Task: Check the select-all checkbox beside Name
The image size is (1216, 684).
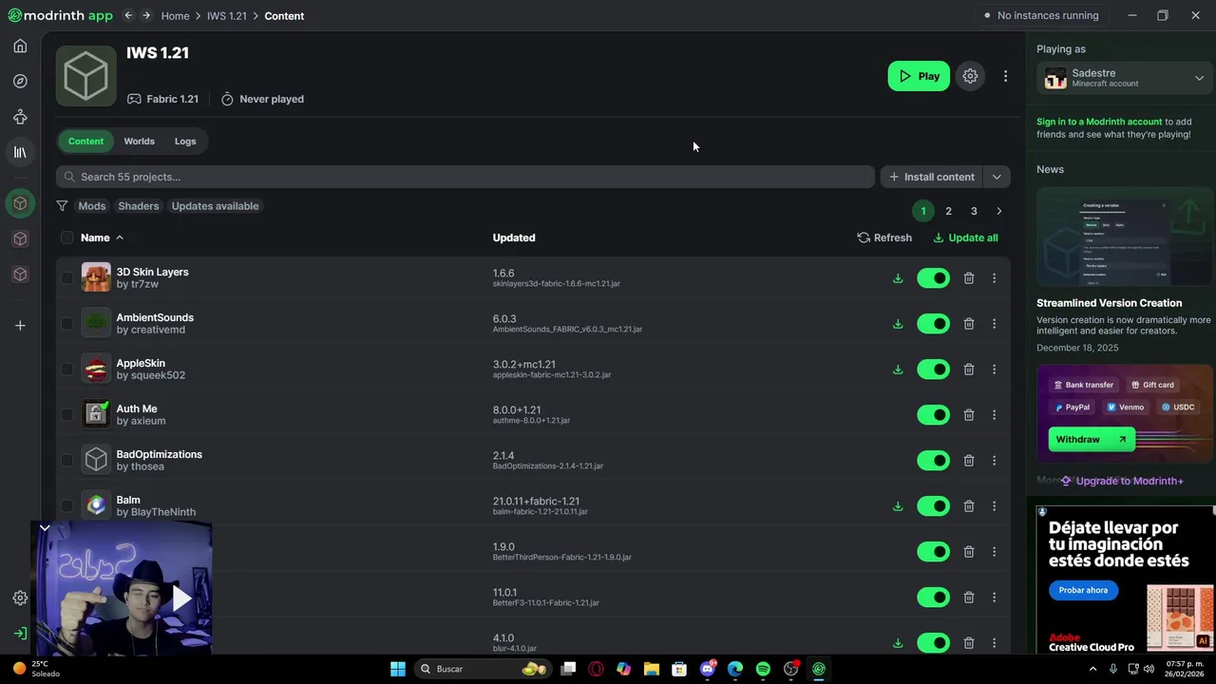Action: coord(66,237)
